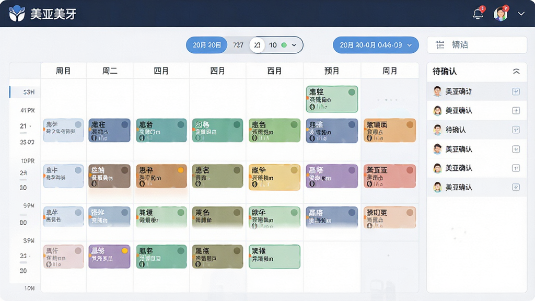
Task: Select the 酉月 day header
Action: pyautogui.click(x=274, y=71)
